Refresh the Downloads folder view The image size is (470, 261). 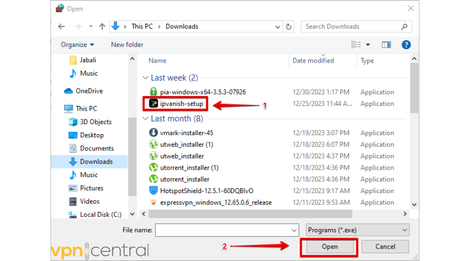pos(289,27)
